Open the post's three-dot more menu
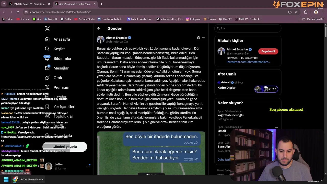 tap(204, 38)
